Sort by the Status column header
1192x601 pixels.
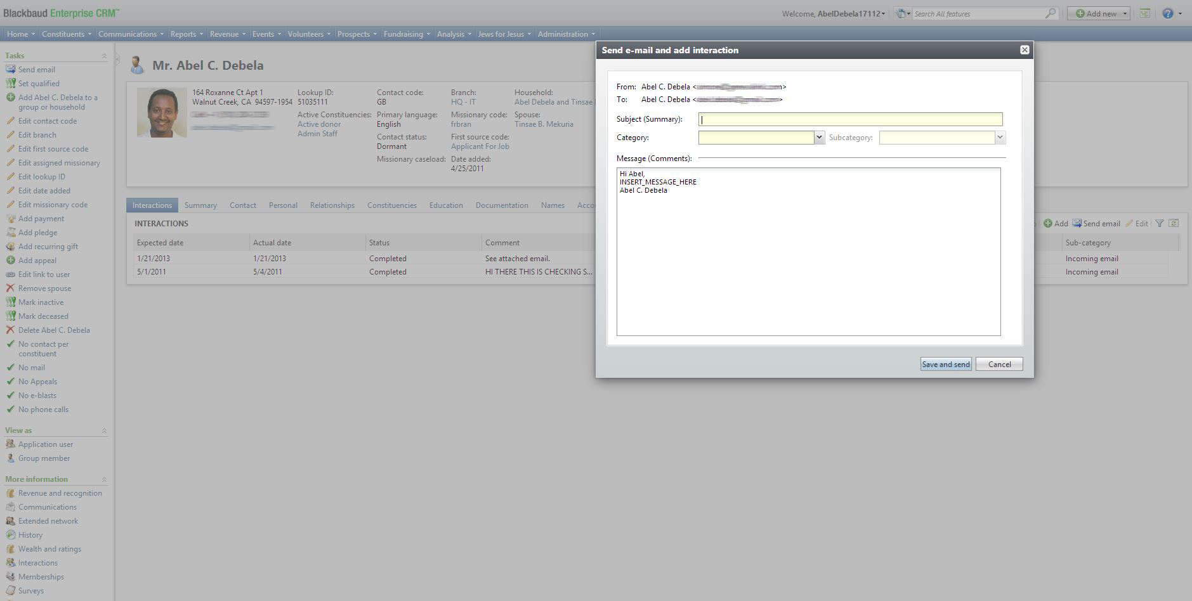(423, 243)
